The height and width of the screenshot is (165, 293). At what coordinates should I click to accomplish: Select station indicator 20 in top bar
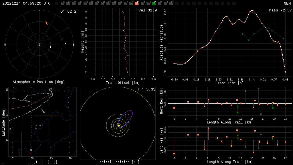(171, 3)
